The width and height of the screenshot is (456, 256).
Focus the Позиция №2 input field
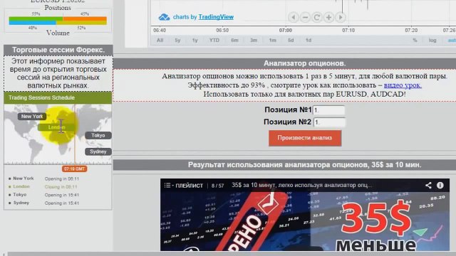329,122
